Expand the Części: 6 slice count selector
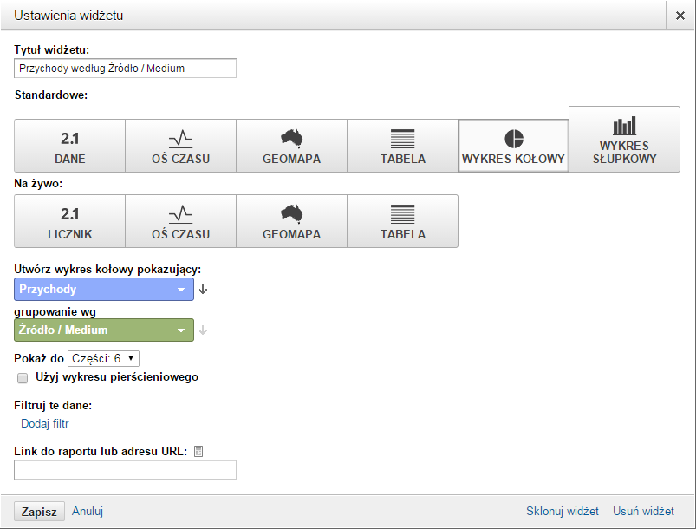696x529 pixels. tap(103, 358)
